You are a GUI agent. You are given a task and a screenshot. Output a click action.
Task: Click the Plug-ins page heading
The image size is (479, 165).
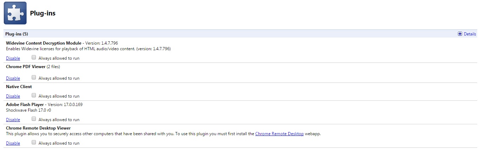(x=43, y=13)
